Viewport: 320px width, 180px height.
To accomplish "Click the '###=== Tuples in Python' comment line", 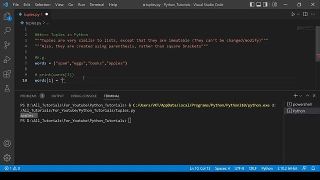I will click(x=61, y=34).
